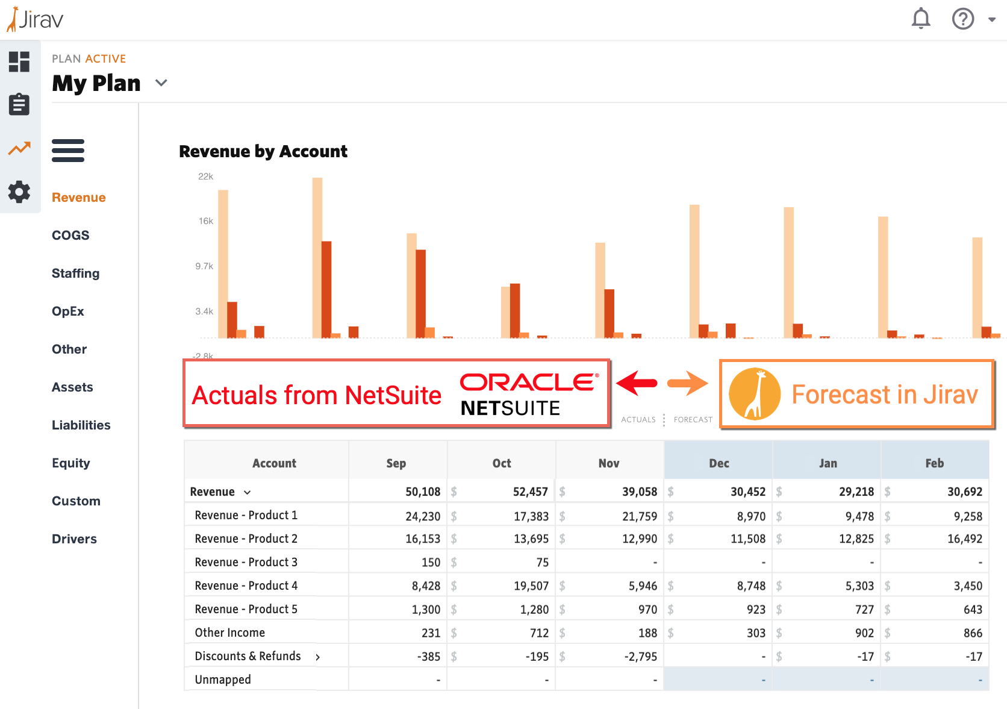Navigate to the Drivers section
The height and width of the screenshot is (709, 1007).
coord(74,539)
